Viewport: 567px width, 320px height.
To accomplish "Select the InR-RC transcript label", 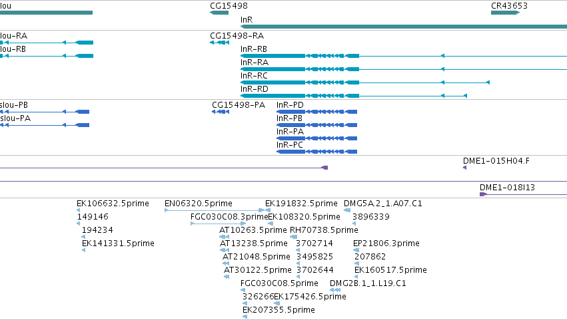I will tap(254, 76).
